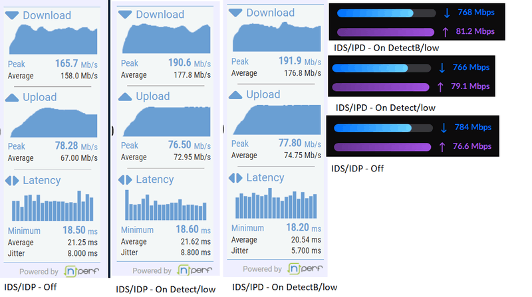Click the 8.800 ms jitter value

click(x=196, y=252)
